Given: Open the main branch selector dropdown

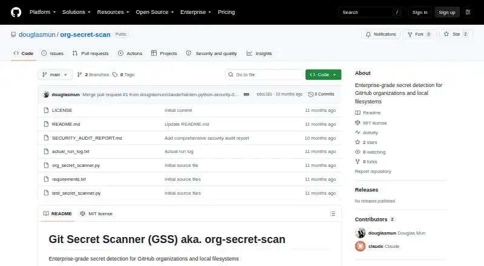Looking at the screenshot, I should point(55,75).
